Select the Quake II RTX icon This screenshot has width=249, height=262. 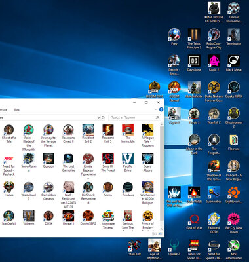[x=234, y=90]
